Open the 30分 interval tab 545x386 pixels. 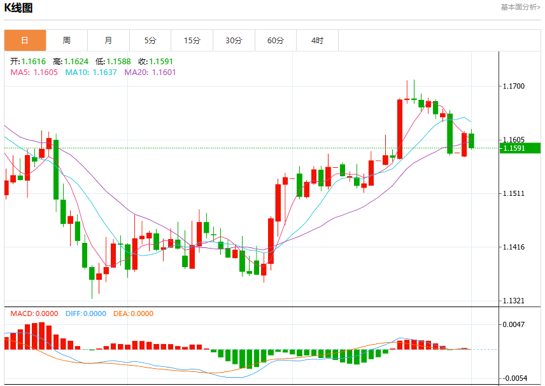click(234, 40)
